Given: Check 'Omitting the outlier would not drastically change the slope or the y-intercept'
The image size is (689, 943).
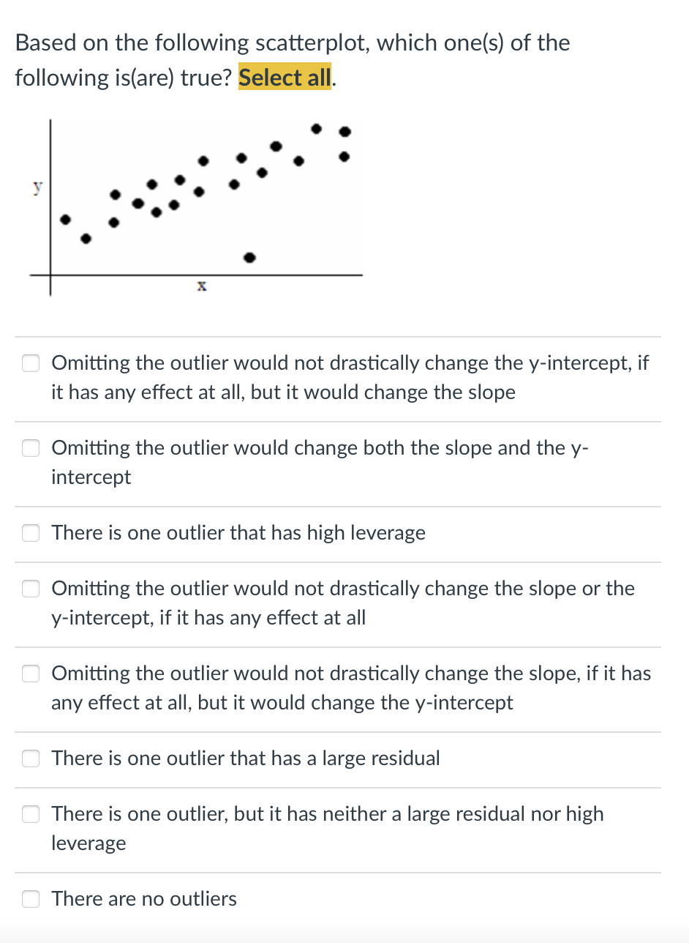Looking at the screenshot, I should click(x=31, y=589).
